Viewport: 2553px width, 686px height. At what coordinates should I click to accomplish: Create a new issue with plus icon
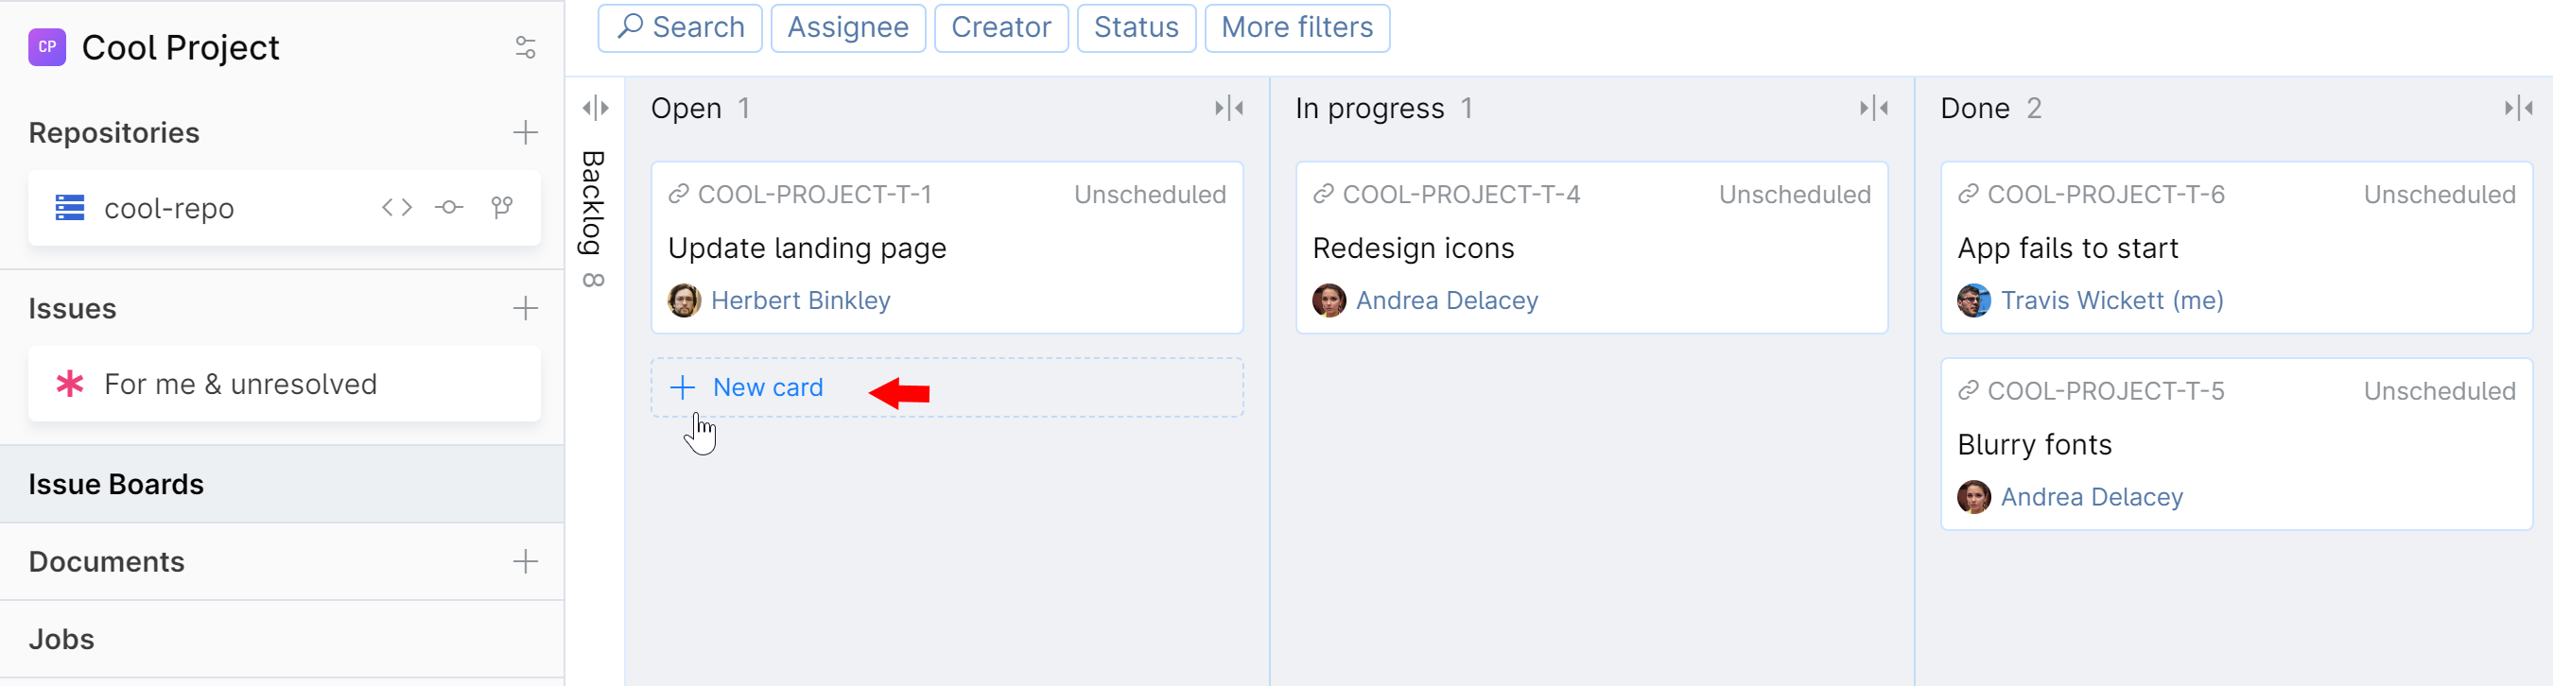click(526, 309)
